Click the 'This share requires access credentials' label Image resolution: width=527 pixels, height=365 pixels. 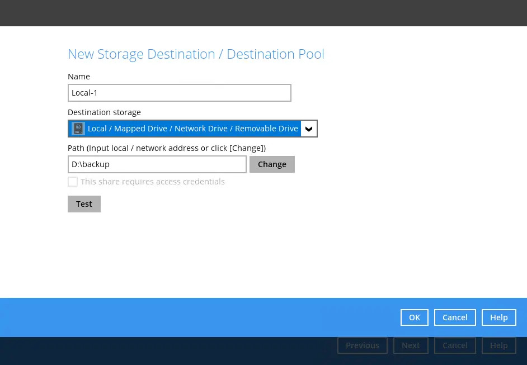tap(152, 182)
